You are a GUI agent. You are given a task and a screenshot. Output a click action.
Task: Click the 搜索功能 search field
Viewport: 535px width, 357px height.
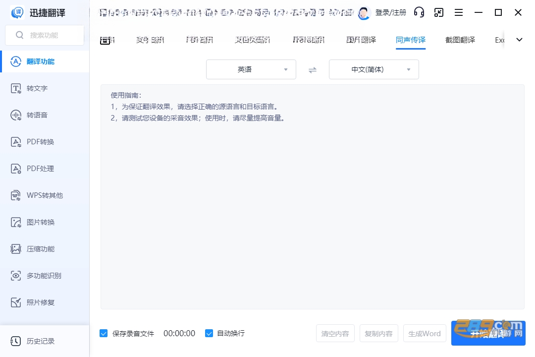(45, 35)
